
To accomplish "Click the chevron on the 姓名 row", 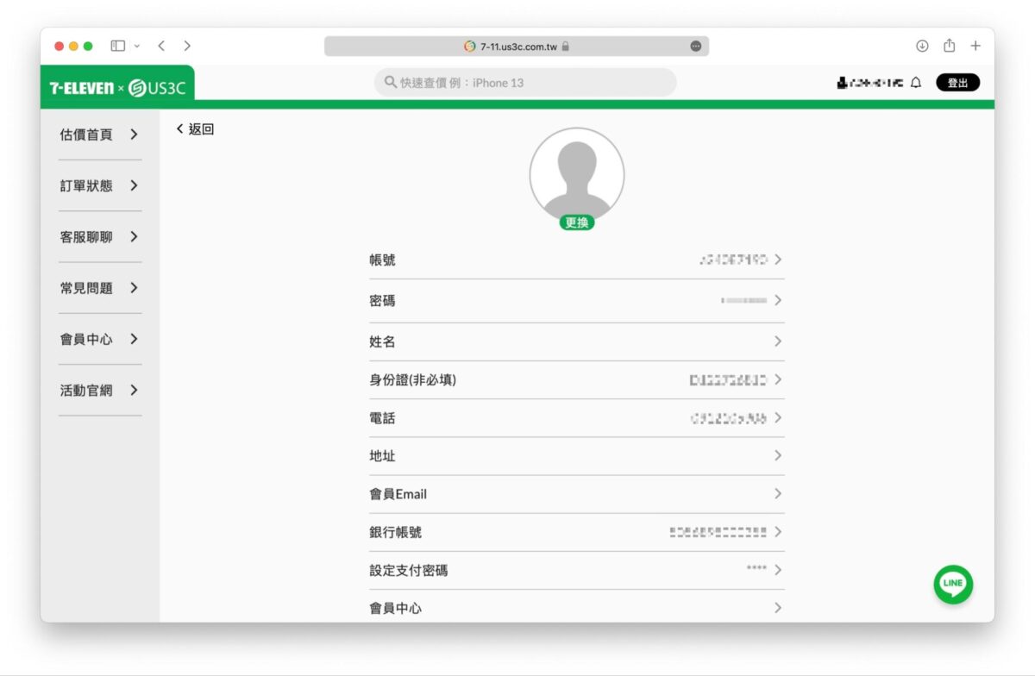I will tap(778, 341).
